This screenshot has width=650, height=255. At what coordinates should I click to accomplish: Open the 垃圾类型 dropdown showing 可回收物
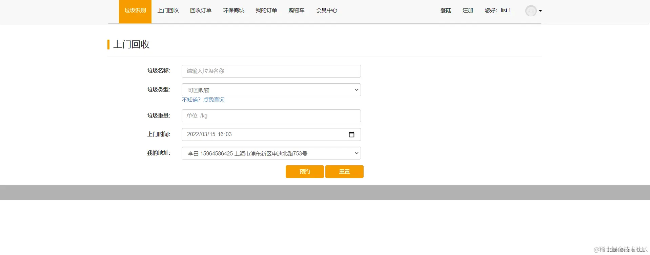click(x=271, y=90)
